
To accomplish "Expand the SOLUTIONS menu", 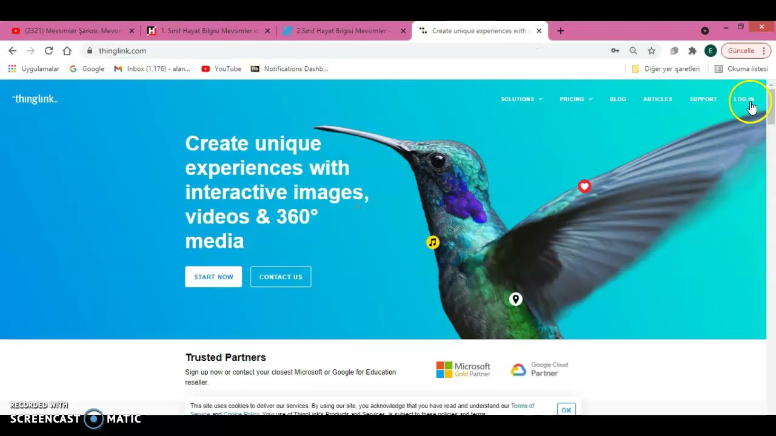I will 521,99.
